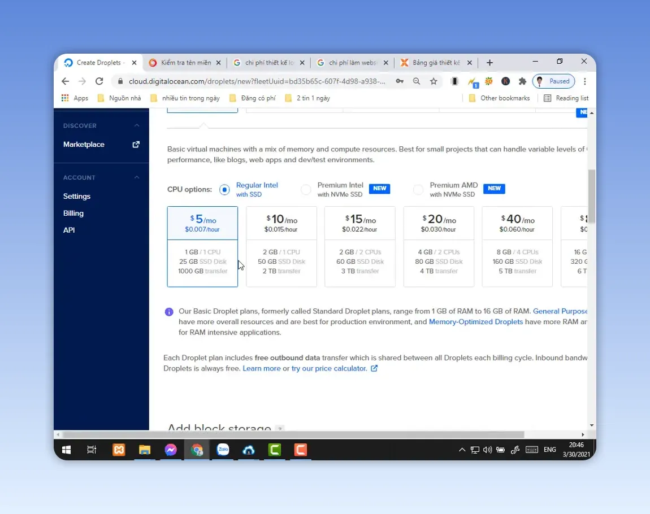The image size is (650, 514).
Task: Close the Kiểm tra tên miền tab
Action: click(x=219, y=63)
